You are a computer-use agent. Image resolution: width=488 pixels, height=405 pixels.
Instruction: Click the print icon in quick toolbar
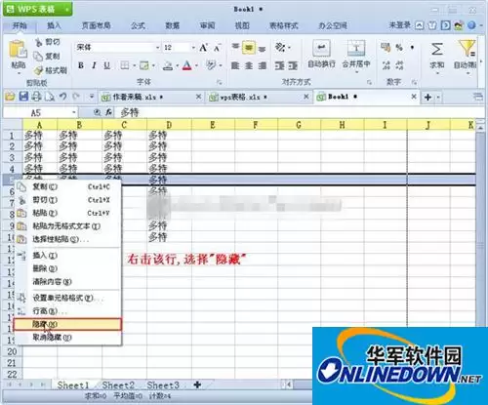[x=36, y=97]
